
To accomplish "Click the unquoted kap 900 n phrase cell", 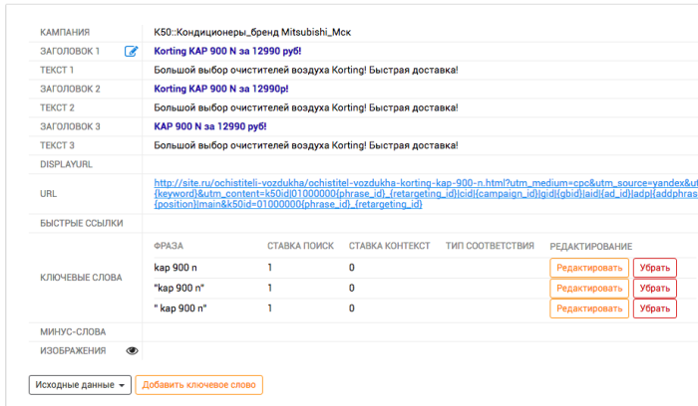I will [x=175, y=268].
